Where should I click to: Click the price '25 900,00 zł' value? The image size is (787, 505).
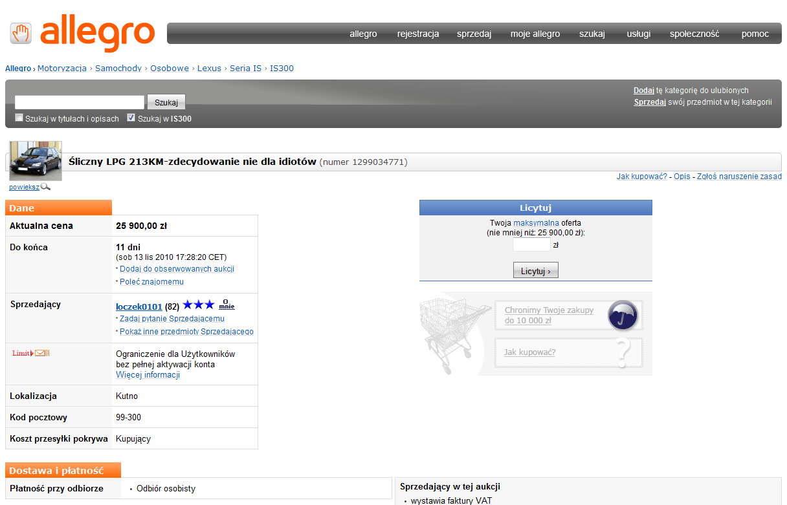pyautogui.click(x=142, y=226)
